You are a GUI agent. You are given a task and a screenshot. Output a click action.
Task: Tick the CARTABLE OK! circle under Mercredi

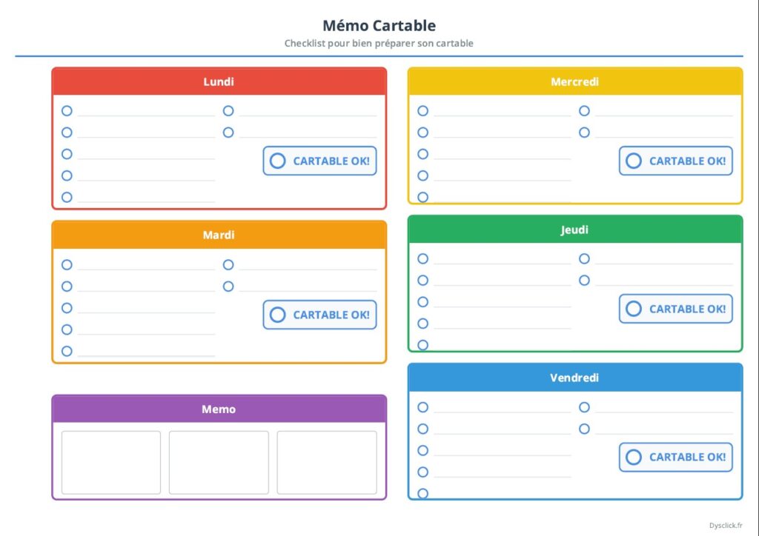click(x=634, y=161)
